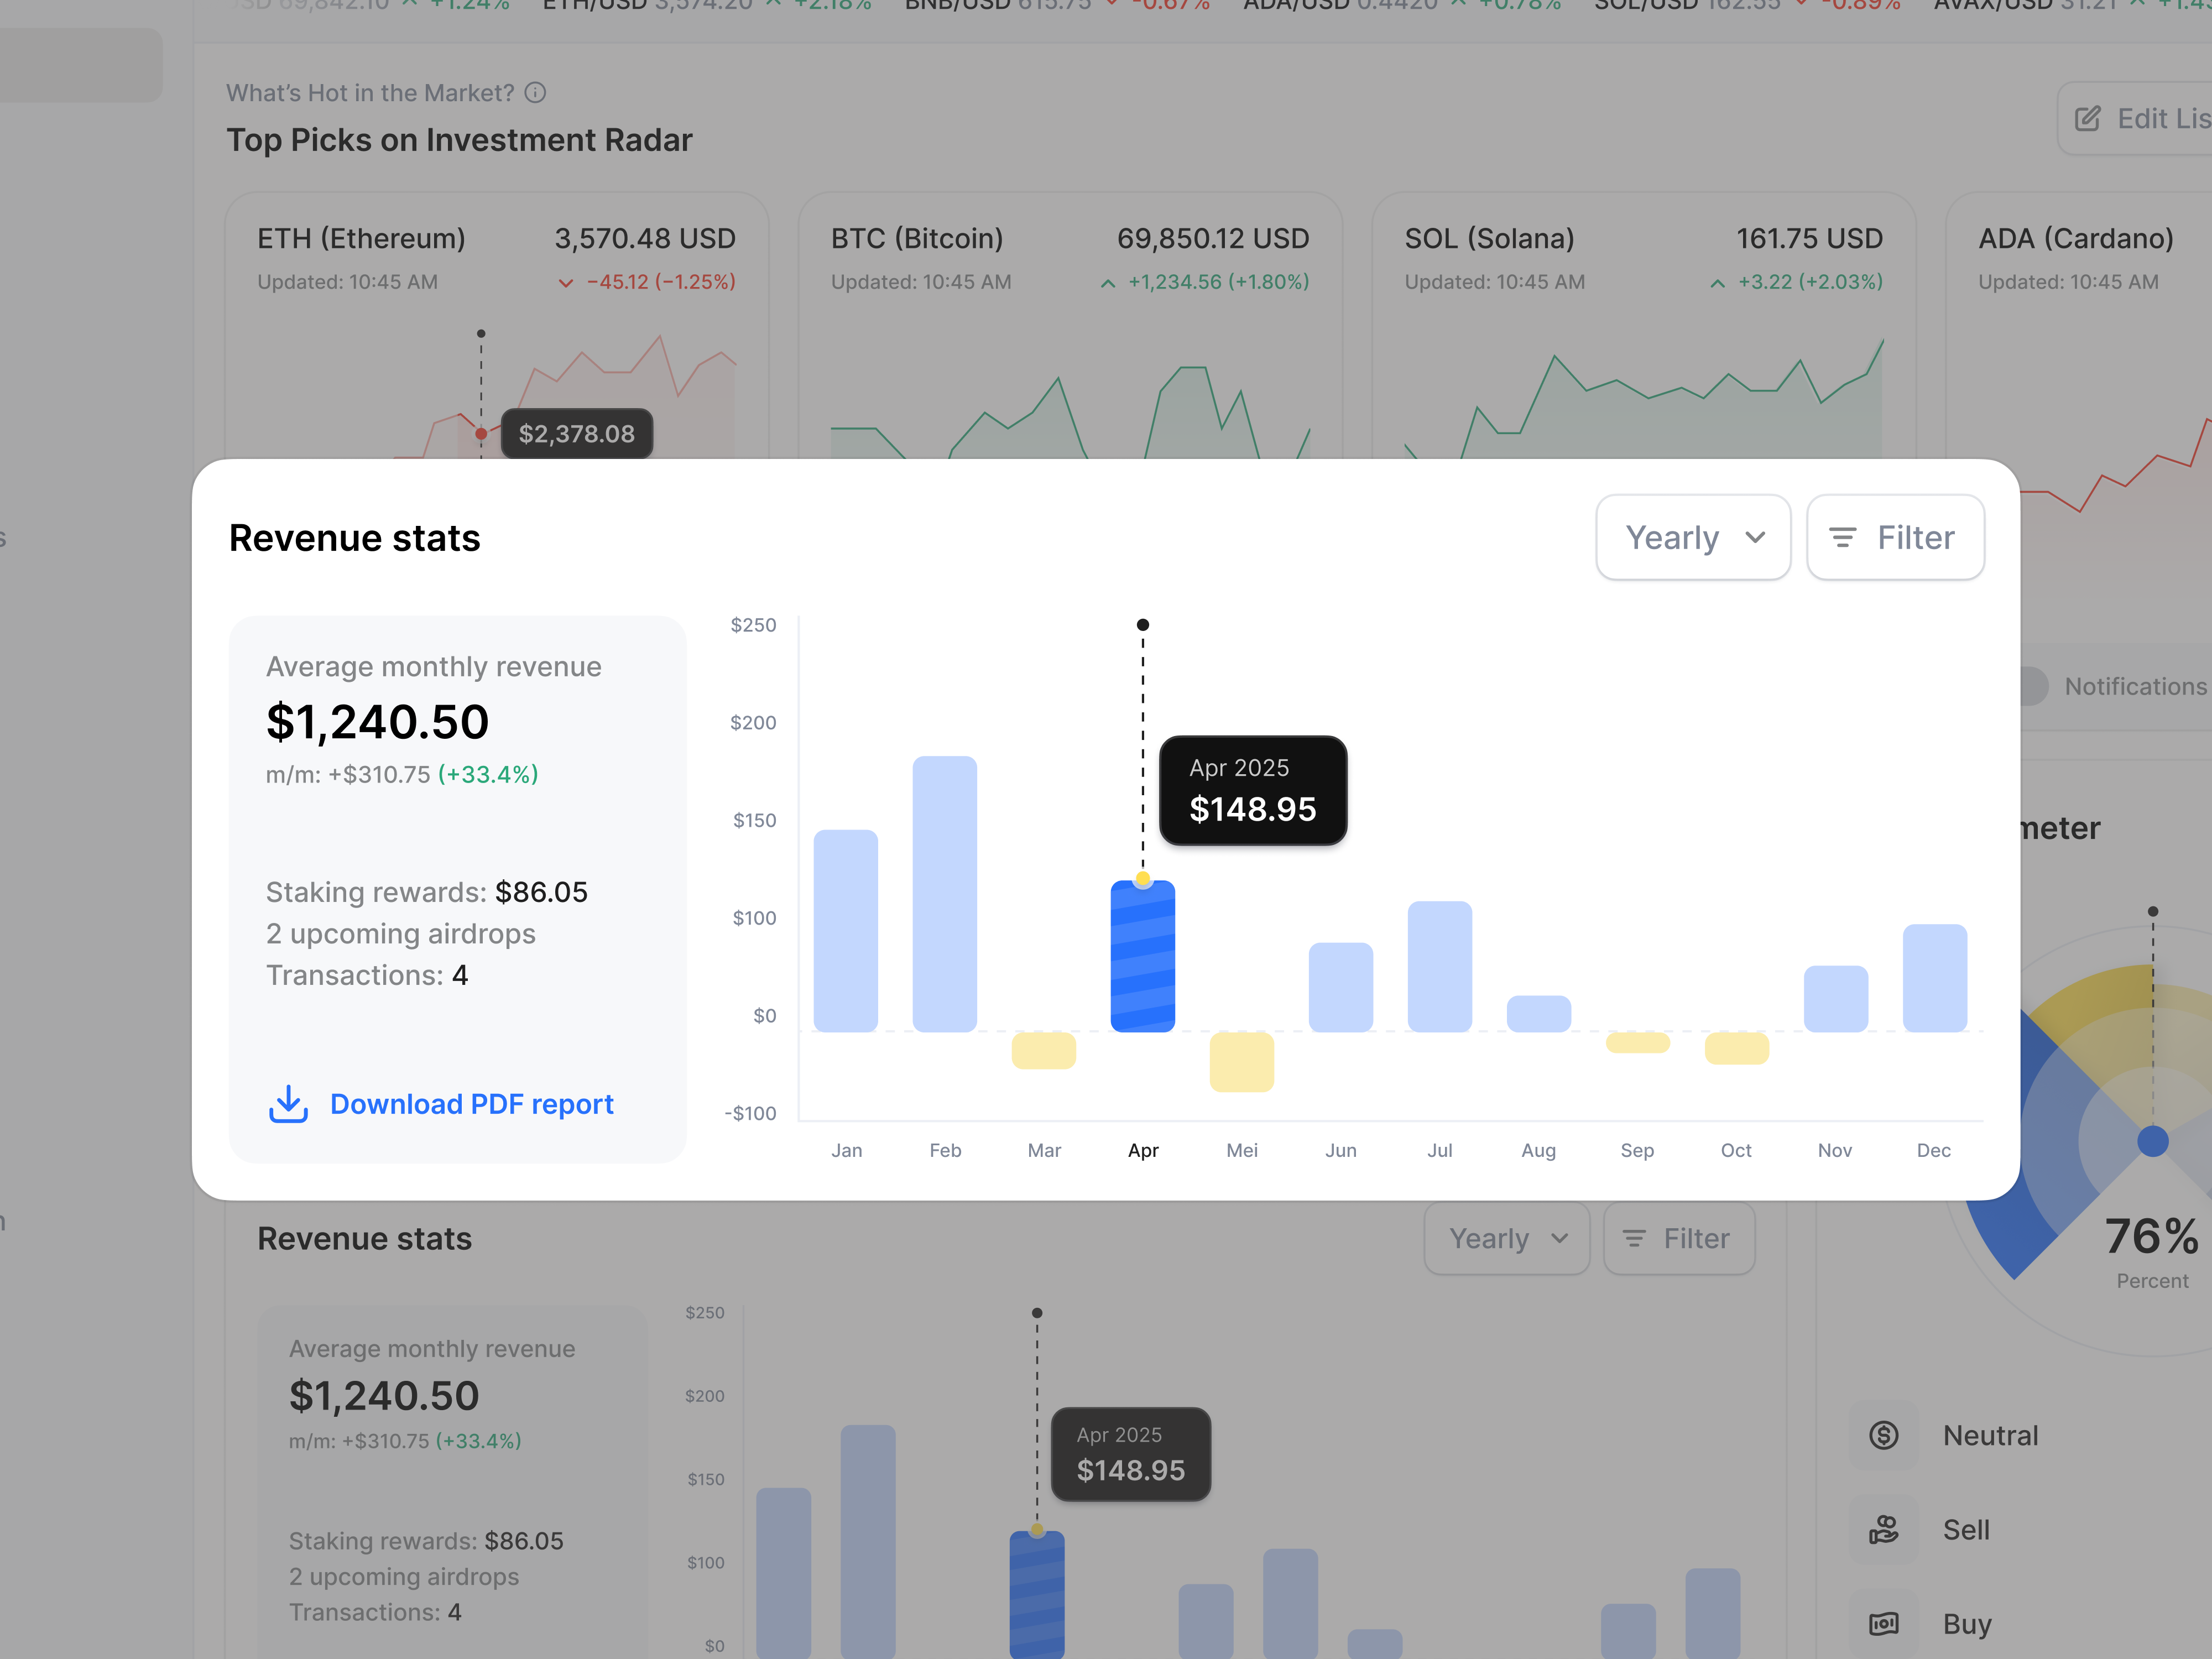The height and width of the screenshot is (1659, 2212).
Task: Click the Edit List button
Action: click(2140, 118)
